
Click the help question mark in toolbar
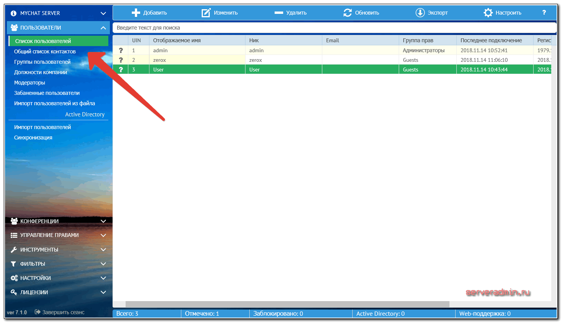(544, 13)
